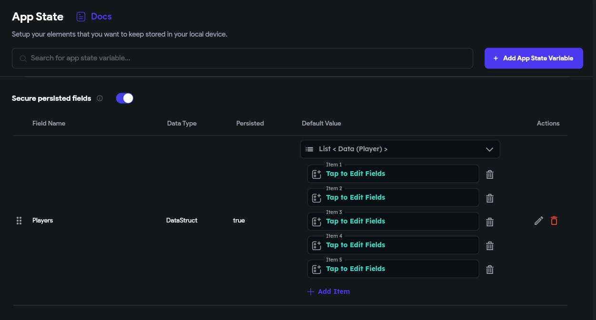Click Add App State Variable button
Viewport: 596px width, 320px height.
pyautogui.click(x=533, y=58)
